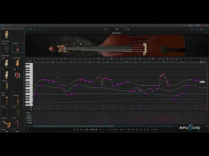Click the small button left of waveform overview
Screen dimensions: 209x156
[x=29, y=126]
